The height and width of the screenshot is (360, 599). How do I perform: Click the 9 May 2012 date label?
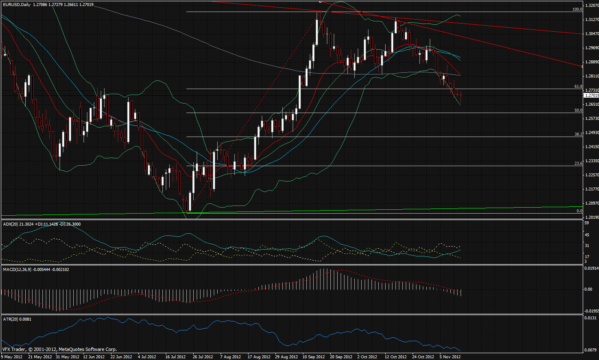(12, 356)
